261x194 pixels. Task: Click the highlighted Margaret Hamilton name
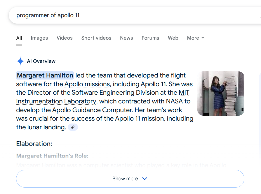(45, 75)
